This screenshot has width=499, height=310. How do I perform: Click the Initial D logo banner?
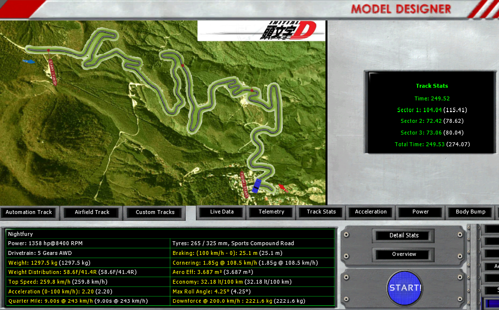point(261,31)
